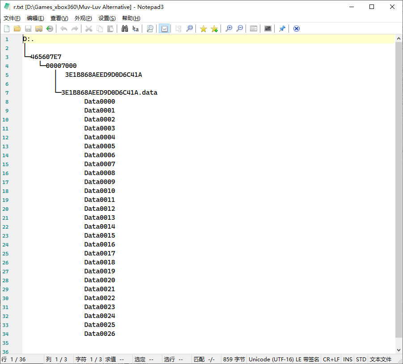Click the Save floppy disk icon
This screenshot has height=364, width=403.
tap(28, 29)
